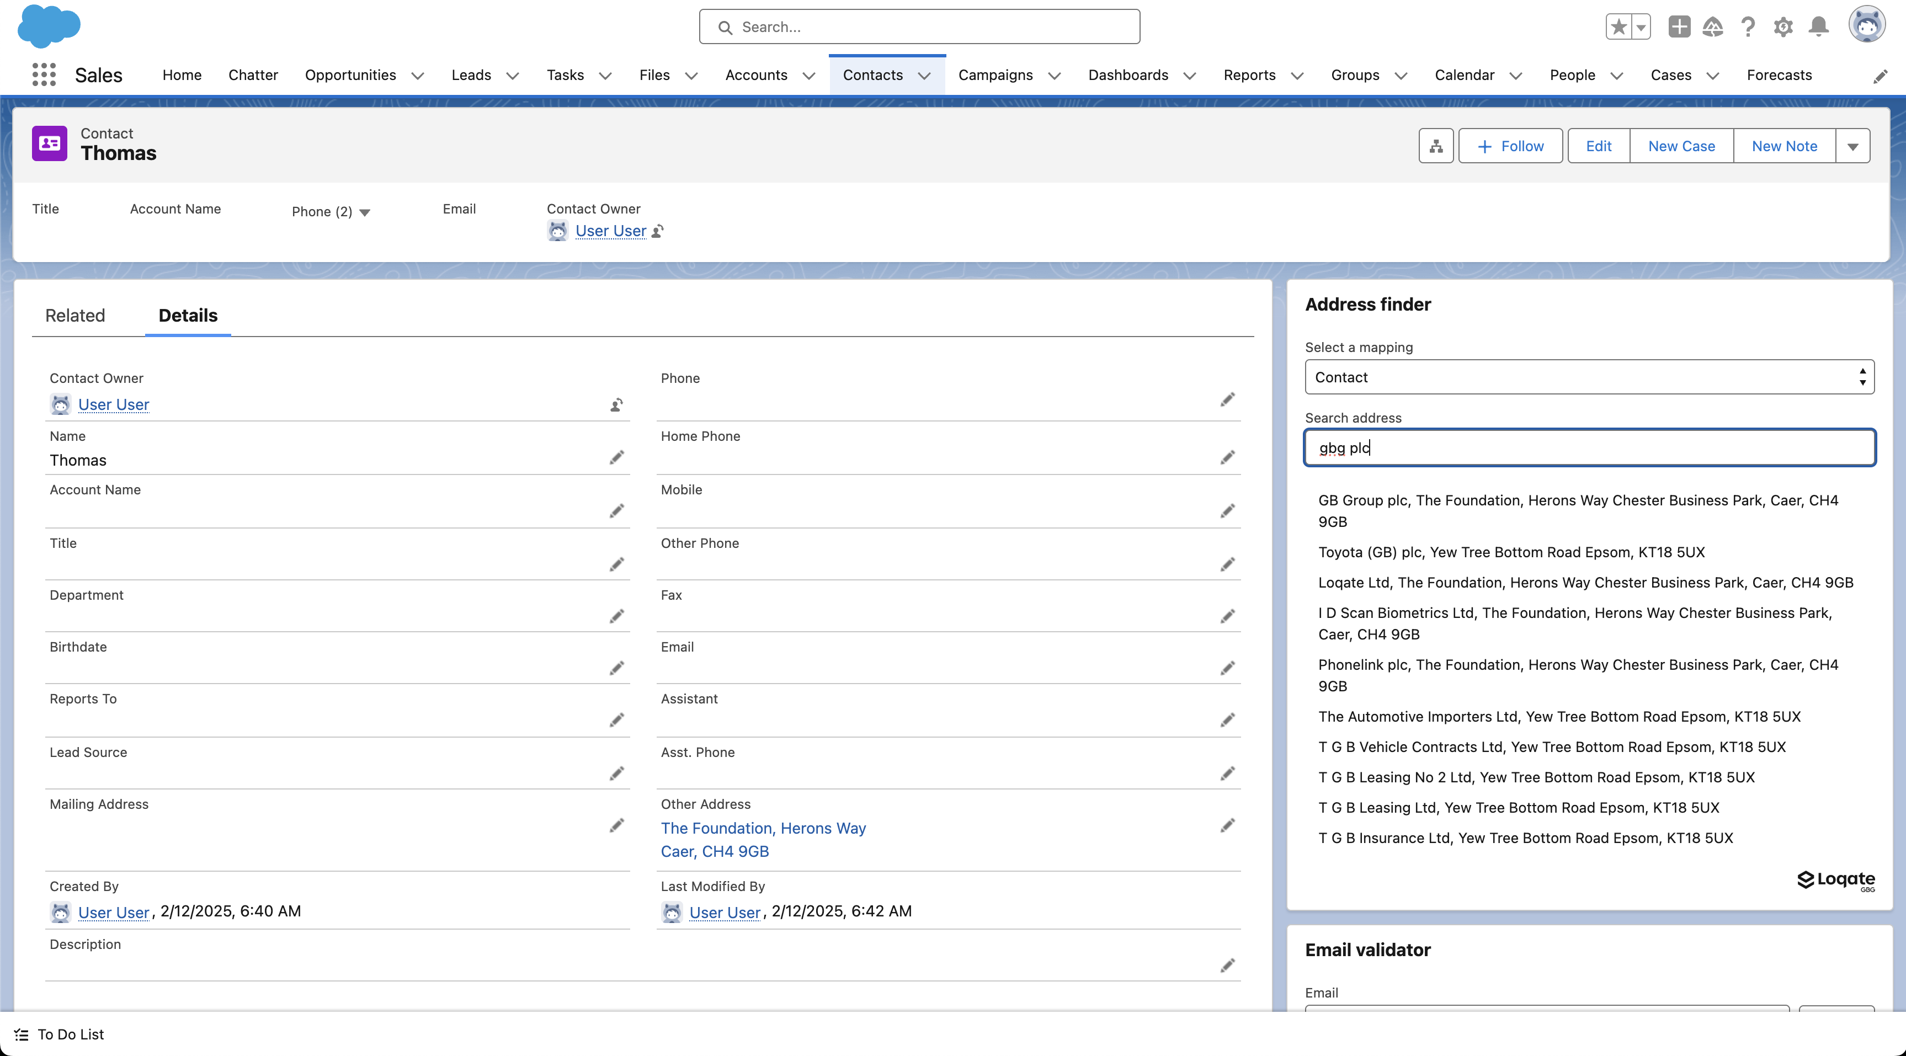
Task: Select the Toyota (GB) plc address suggestion
Action: pyautogui.click(x=1511, y=552)
